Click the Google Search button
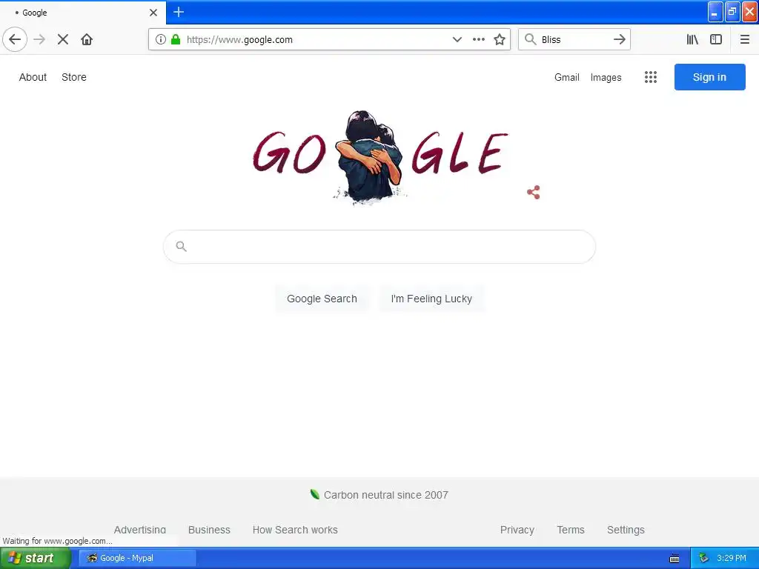The width and height of the screenshot is (759, 569). (x=322, y=299)
